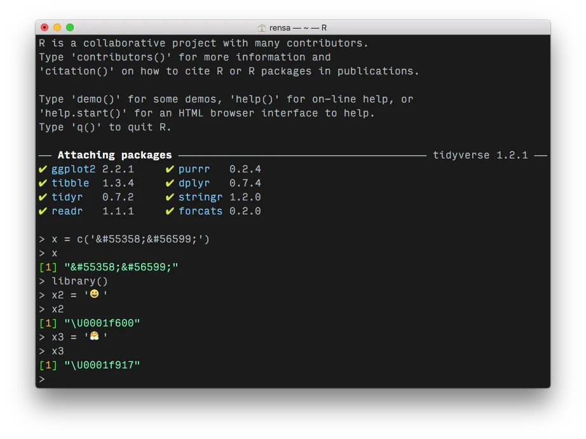This screenshot has height=439, width=586.
Task: Close the R terminal window
Action: pyautogui.click(x=44, y=27)
